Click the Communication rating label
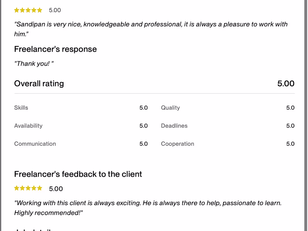Viewport: 308px width, 231px height. [x=35, y=144]
